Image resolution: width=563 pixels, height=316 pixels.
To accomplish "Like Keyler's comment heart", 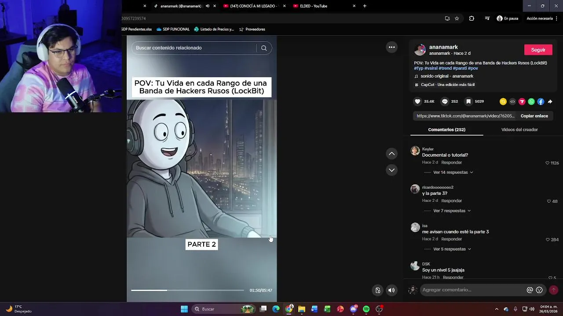I will coord(548,163).
